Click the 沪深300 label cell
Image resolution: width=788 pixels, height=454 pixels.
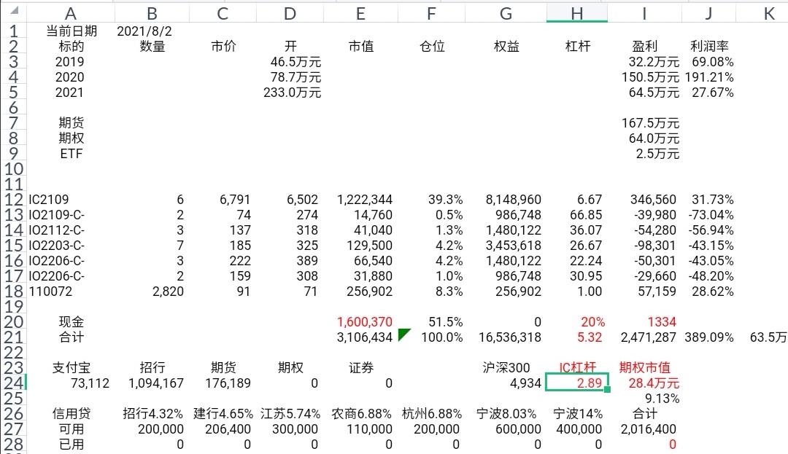pos(506,368)
